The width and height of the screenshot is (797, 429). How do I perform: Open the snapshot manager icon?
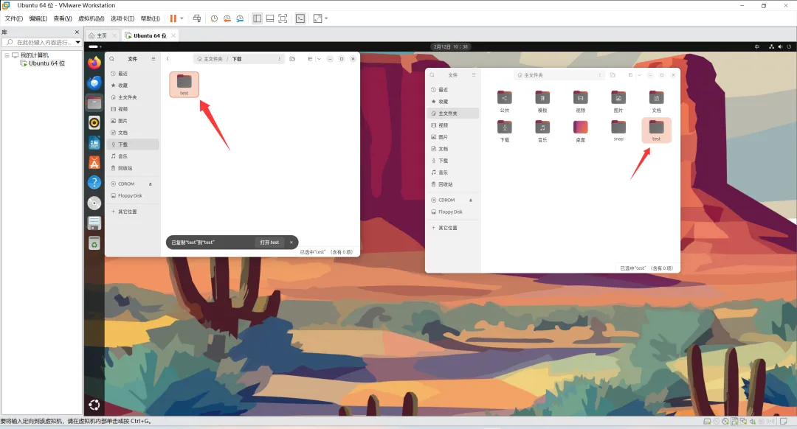239,18
